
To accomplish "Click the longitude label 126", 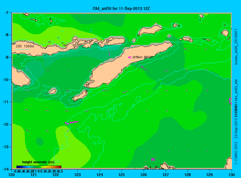I will (144, 175).
